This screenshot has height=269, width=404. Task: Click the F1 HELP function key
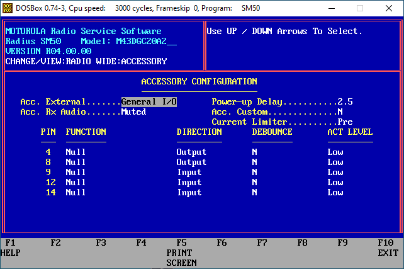pos(10,248)
